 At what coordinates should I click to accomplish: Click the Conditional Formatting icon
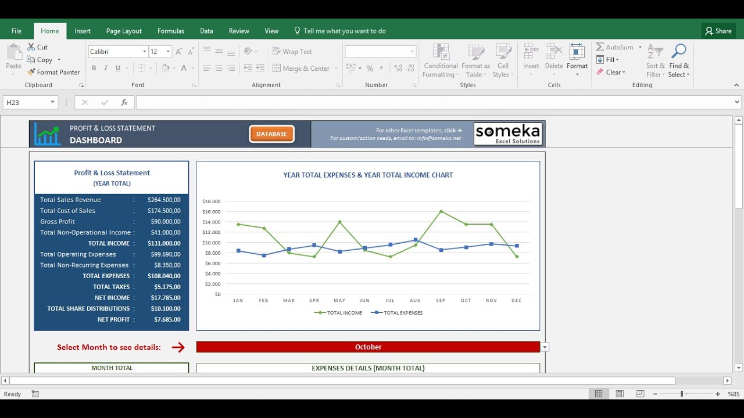441,52
